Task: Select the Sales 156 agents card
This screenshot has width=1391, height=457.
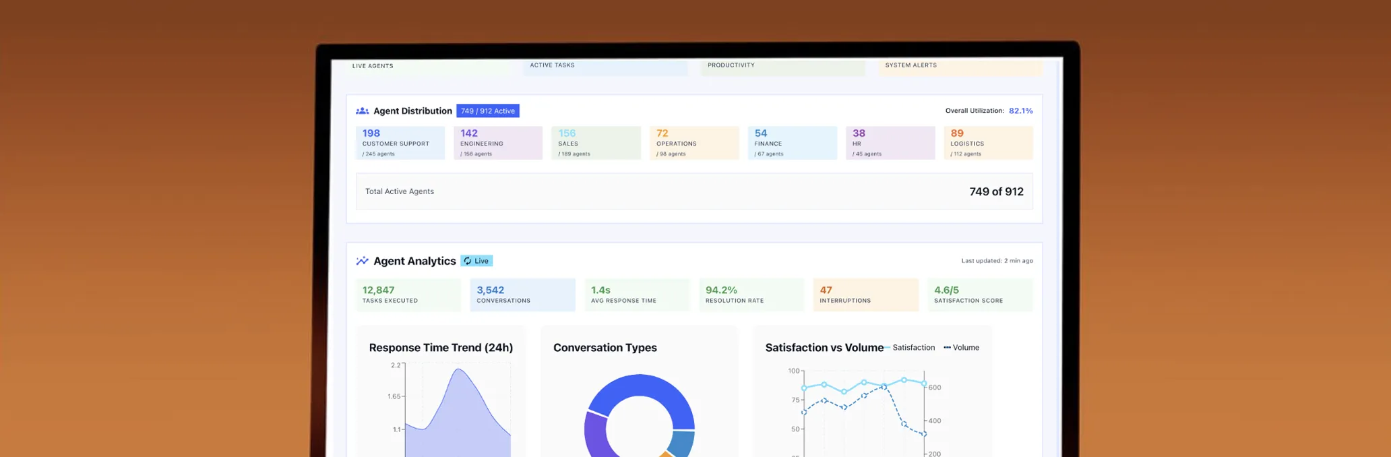Action: point(596,143)
